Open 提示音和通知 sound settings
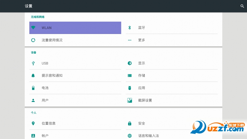The width and height of the screenshot is (247, 139). tap(52, 76)
